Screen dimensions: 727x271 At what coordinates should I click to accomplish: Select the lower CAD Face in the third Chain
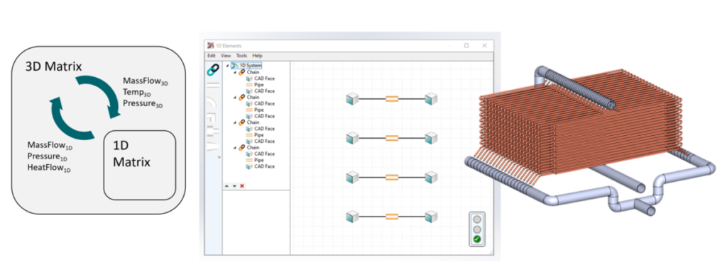260,141
